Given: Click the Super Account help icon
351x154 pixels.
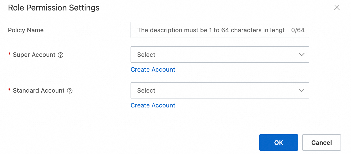Looking at the screenshot, I should click(x=61, y=55).
